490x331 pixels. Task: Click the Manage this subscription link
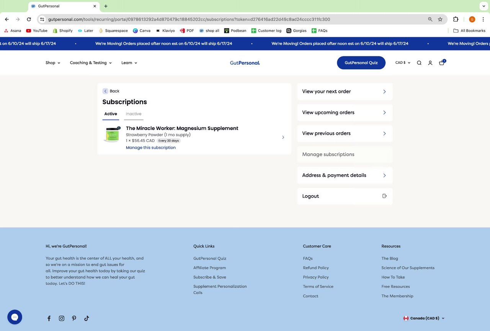(151, 148)
